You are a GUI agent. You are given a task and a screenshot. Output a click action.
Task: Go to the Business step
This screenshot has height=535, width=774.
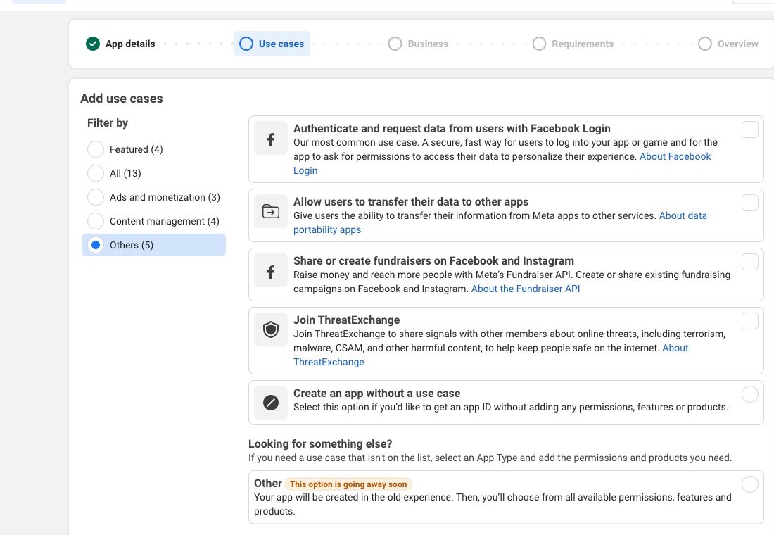click(x=419, y=44)
